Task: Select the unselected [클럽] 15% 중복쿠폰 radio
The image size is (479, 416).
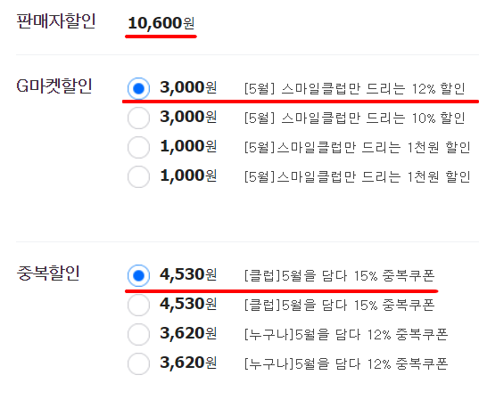Action: click(138, 305)
